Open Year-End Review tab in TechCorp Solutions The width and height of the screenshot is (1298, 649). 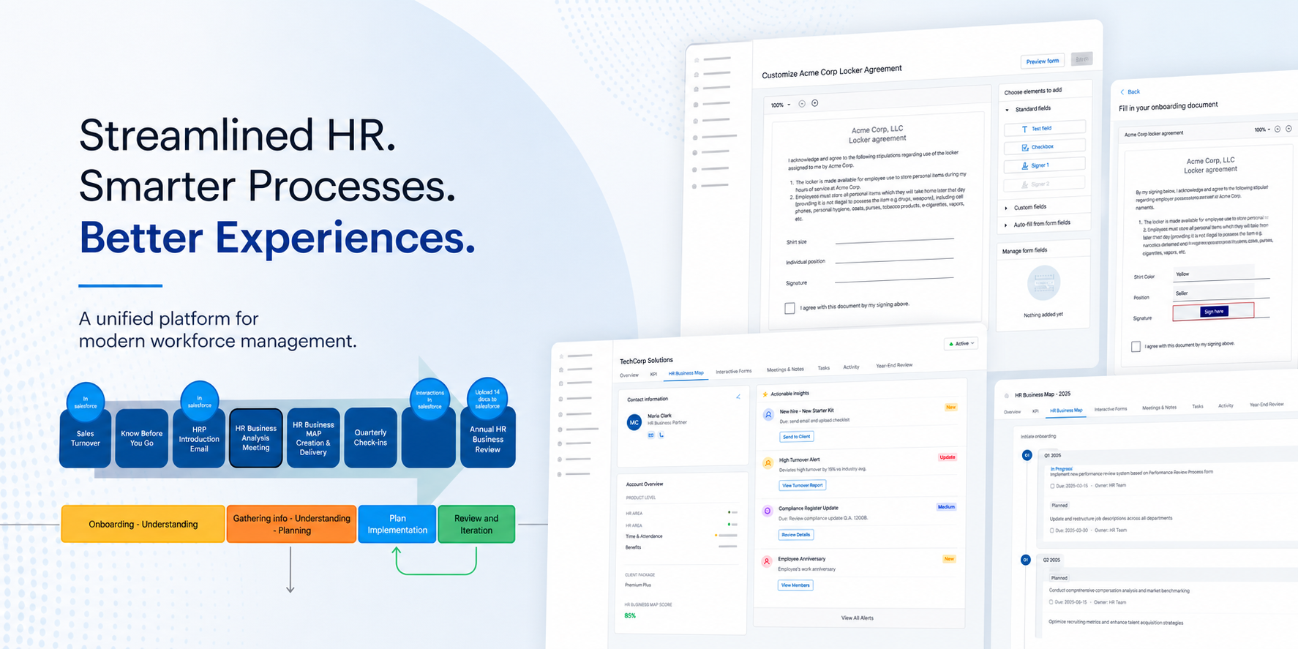tap(894, 365)
